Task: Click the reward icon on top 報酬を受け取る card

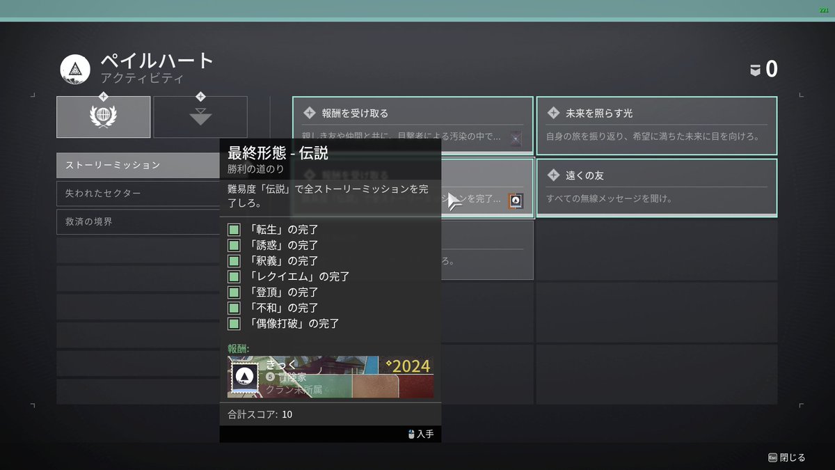Action: (516, 139)
